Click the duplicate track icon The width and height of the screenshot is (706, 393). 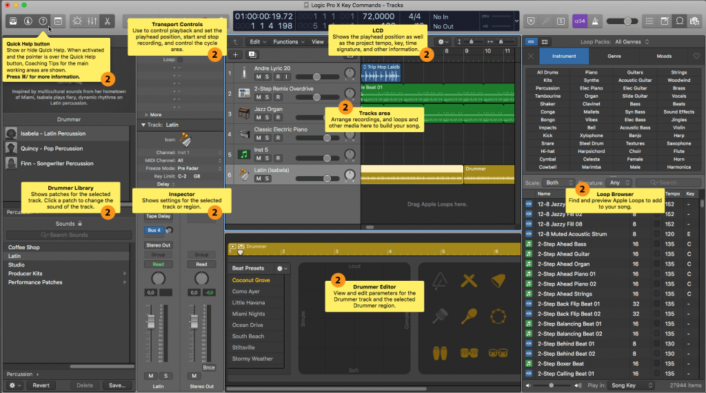click(252, 55)
